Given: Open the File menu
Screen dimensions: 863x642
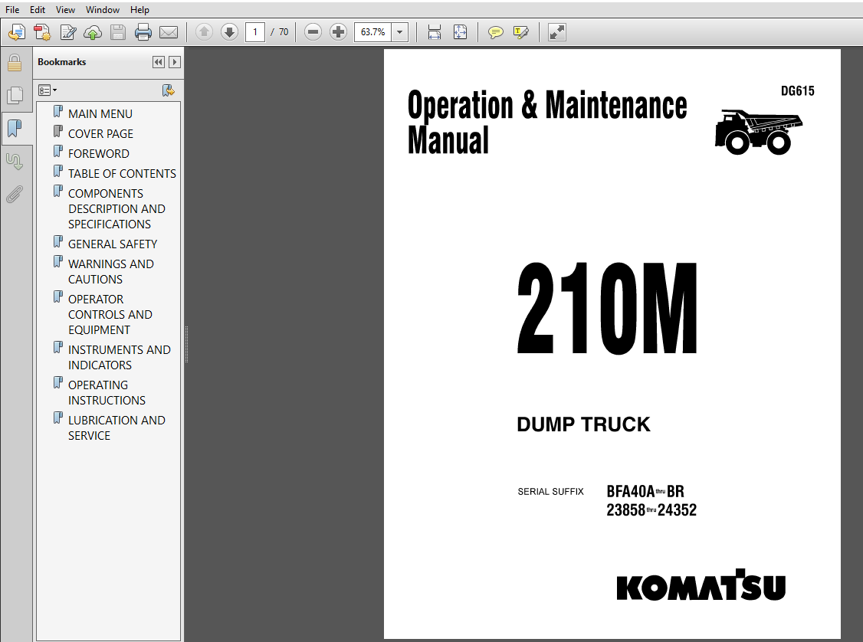Looking at the screenshot, I should tap(12, 10).
